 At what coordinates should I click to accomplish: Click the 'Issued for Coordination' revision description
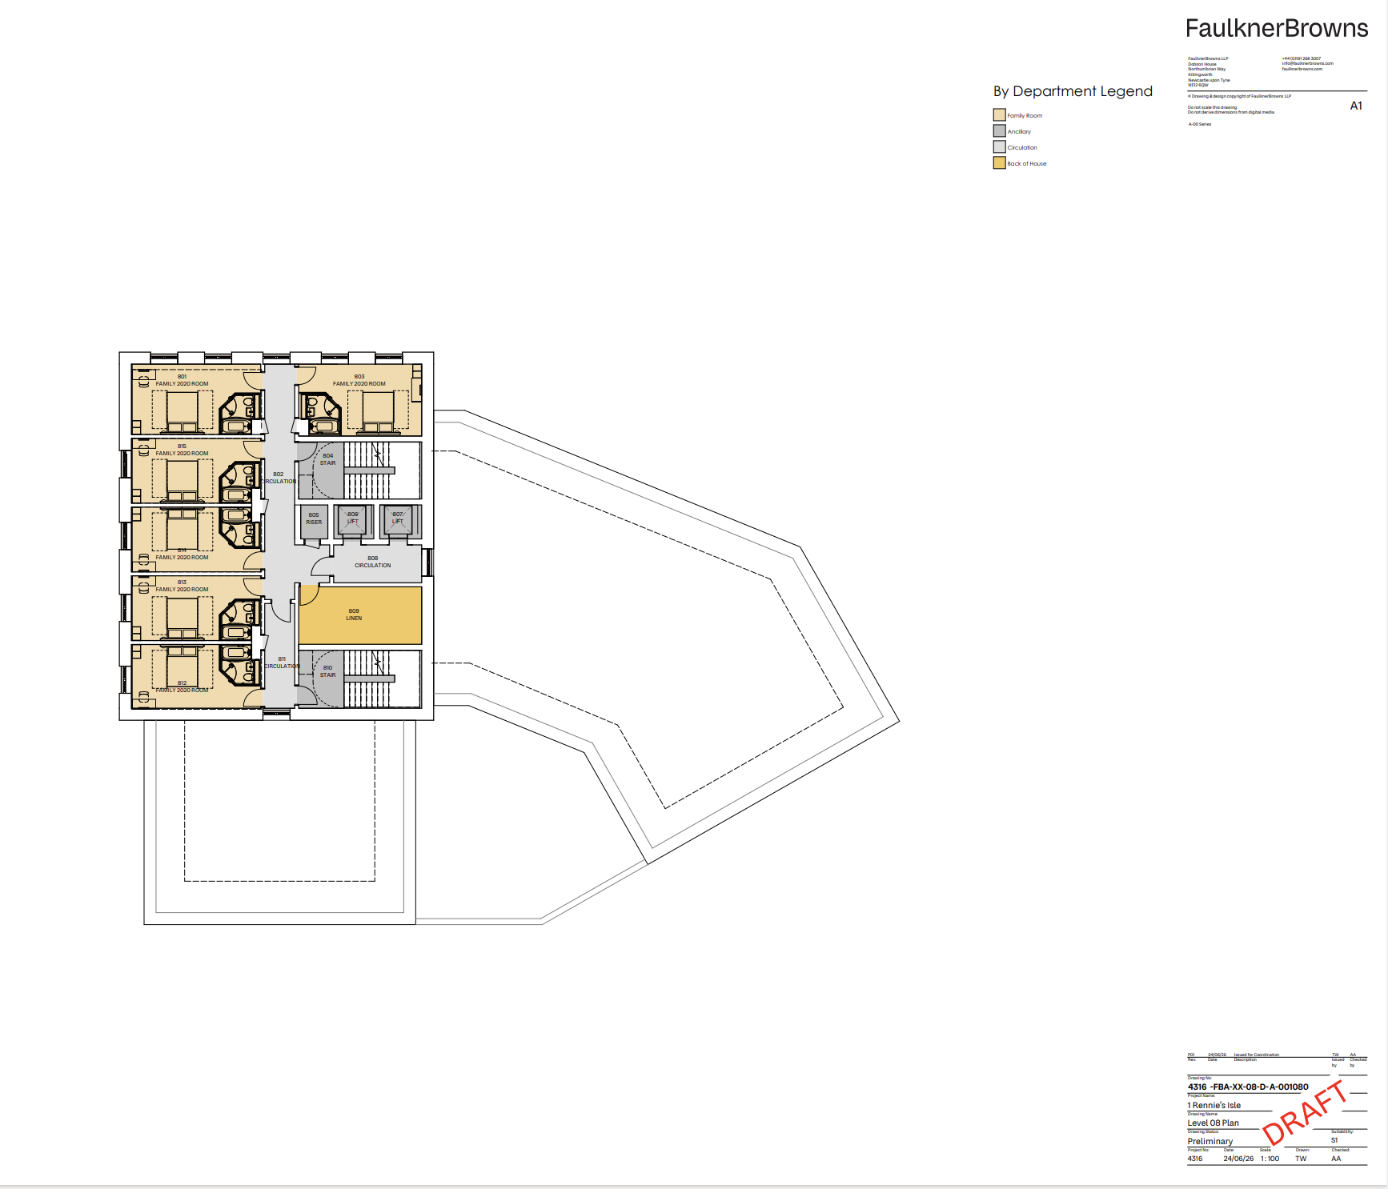tap(1256, 1055)
